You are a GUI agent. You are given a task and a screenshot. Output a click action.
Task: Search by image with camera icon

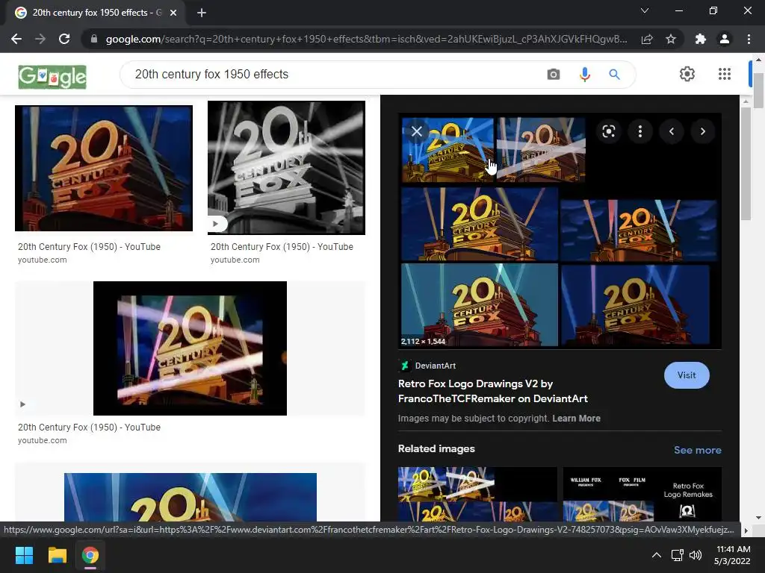[554, 75]
